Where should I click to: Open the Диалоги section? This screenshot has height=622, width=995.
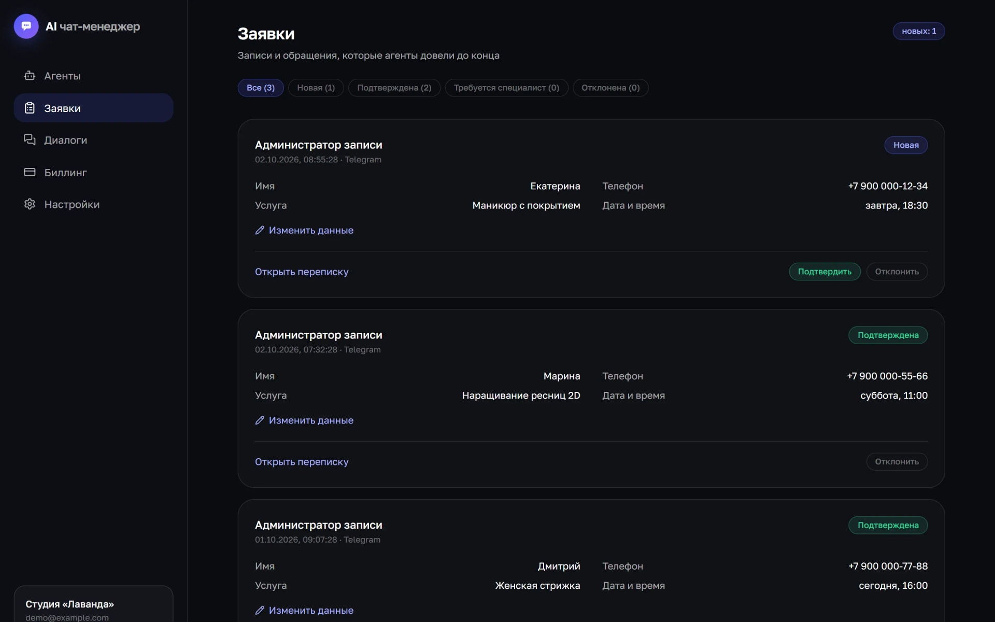(93, 140)
